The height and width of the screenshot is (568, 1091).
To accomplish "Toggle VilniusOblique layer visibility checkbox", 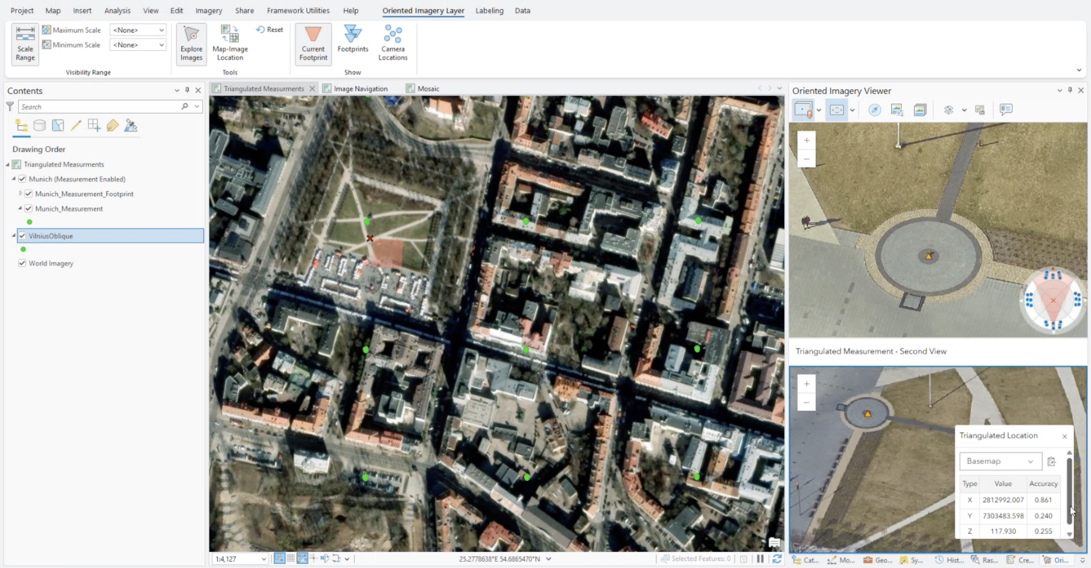I will (x=22, y=236).
